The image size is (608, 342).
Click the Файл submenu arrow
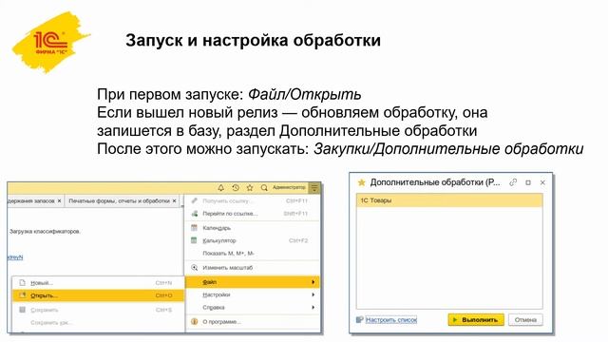(313, 282)
